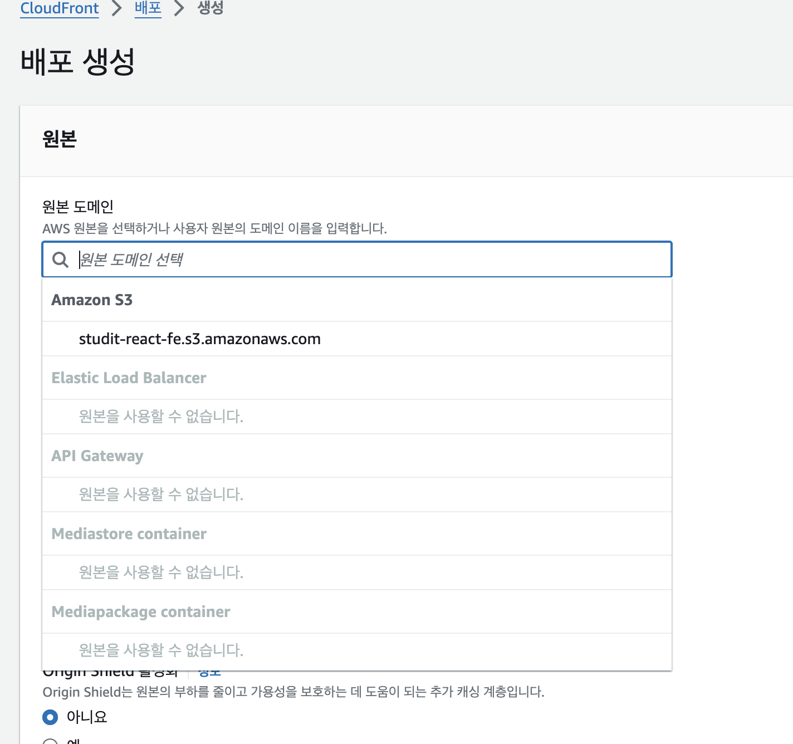Click 원본을 사용할 수 없습니다 under Mediapackage container
This screenshot has width=793, height=744.
click(357, 650)
